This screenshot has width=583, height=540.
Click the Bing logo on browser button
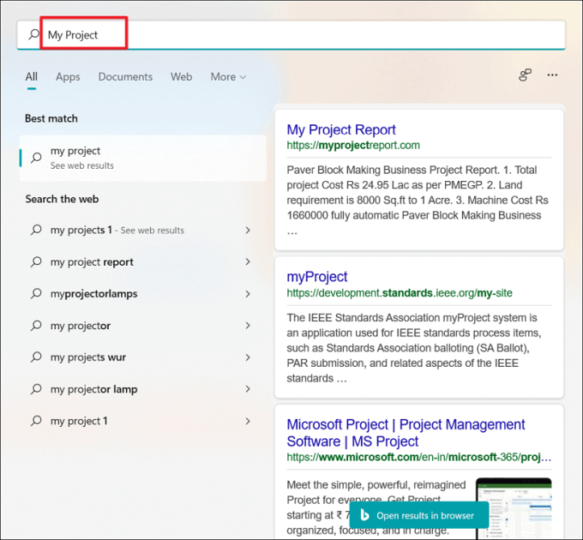364,515
